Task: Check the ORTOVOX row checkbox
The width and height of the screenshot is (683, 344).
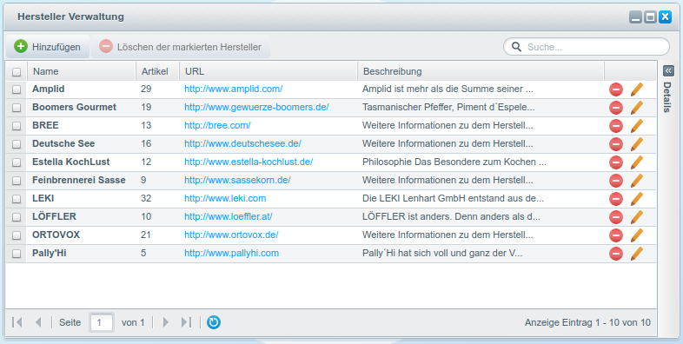Action: [17, 236]
